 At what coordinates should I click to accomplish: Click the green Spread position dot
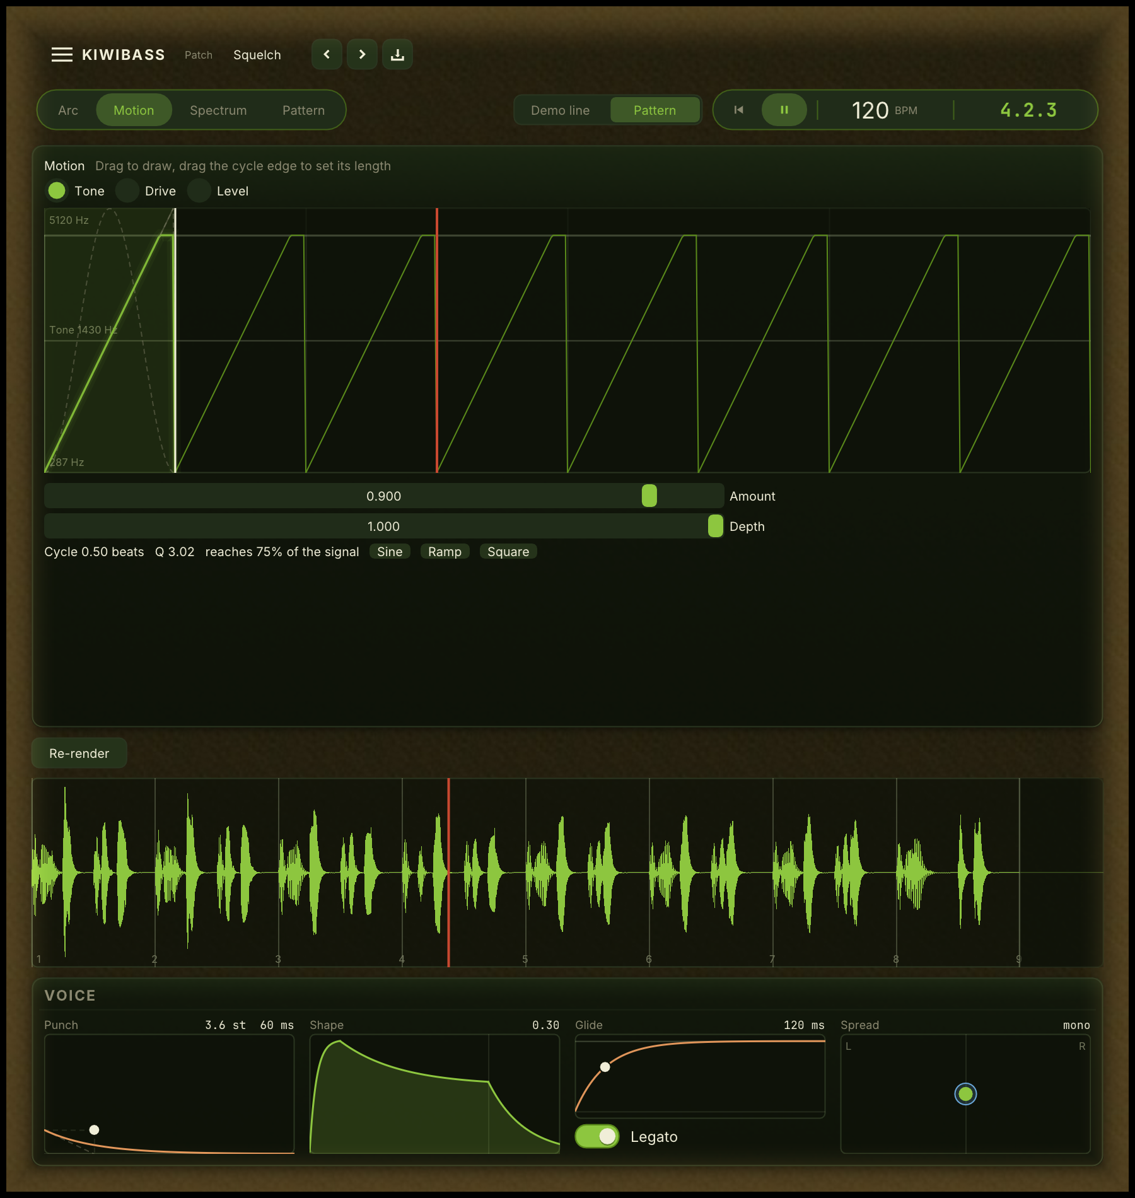click(x=965, y=1094)
